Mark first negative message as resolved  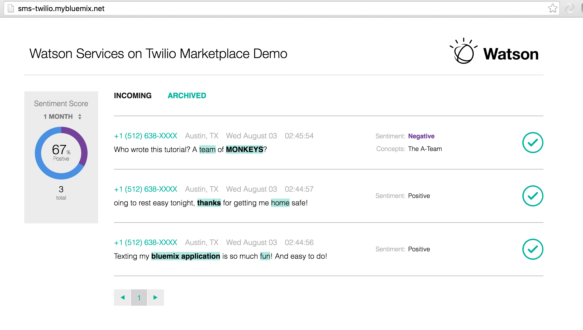pyautogui.click(x=533, y=142)
